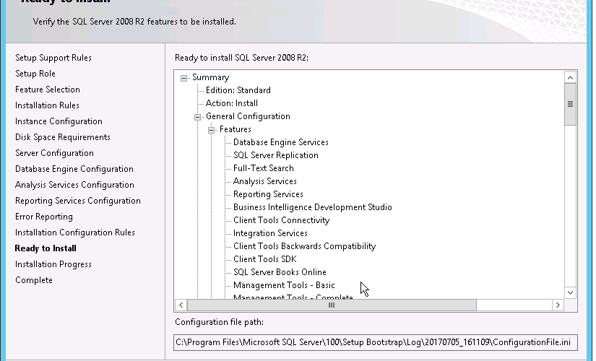Click the 'Configuration file path:' label
This screenshot has height=361, width=596.
click(219, 322)
